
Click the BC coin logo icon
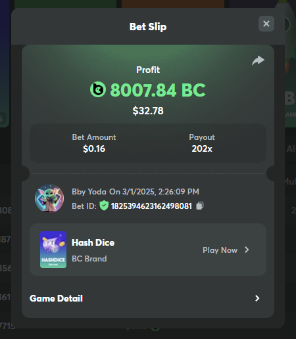tap(98, 89)
